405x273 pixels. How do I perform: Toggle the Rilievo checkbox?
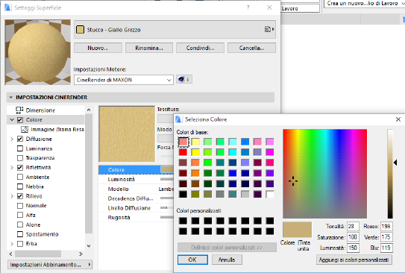(20, 196)
